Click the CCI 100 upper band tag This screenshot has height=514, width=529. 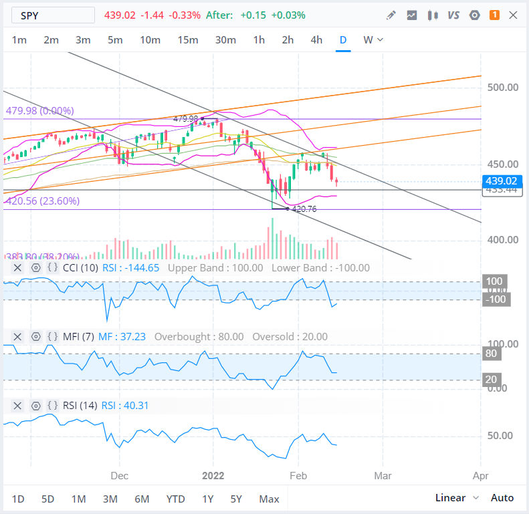pyautogui.click(x=495, y=281)
